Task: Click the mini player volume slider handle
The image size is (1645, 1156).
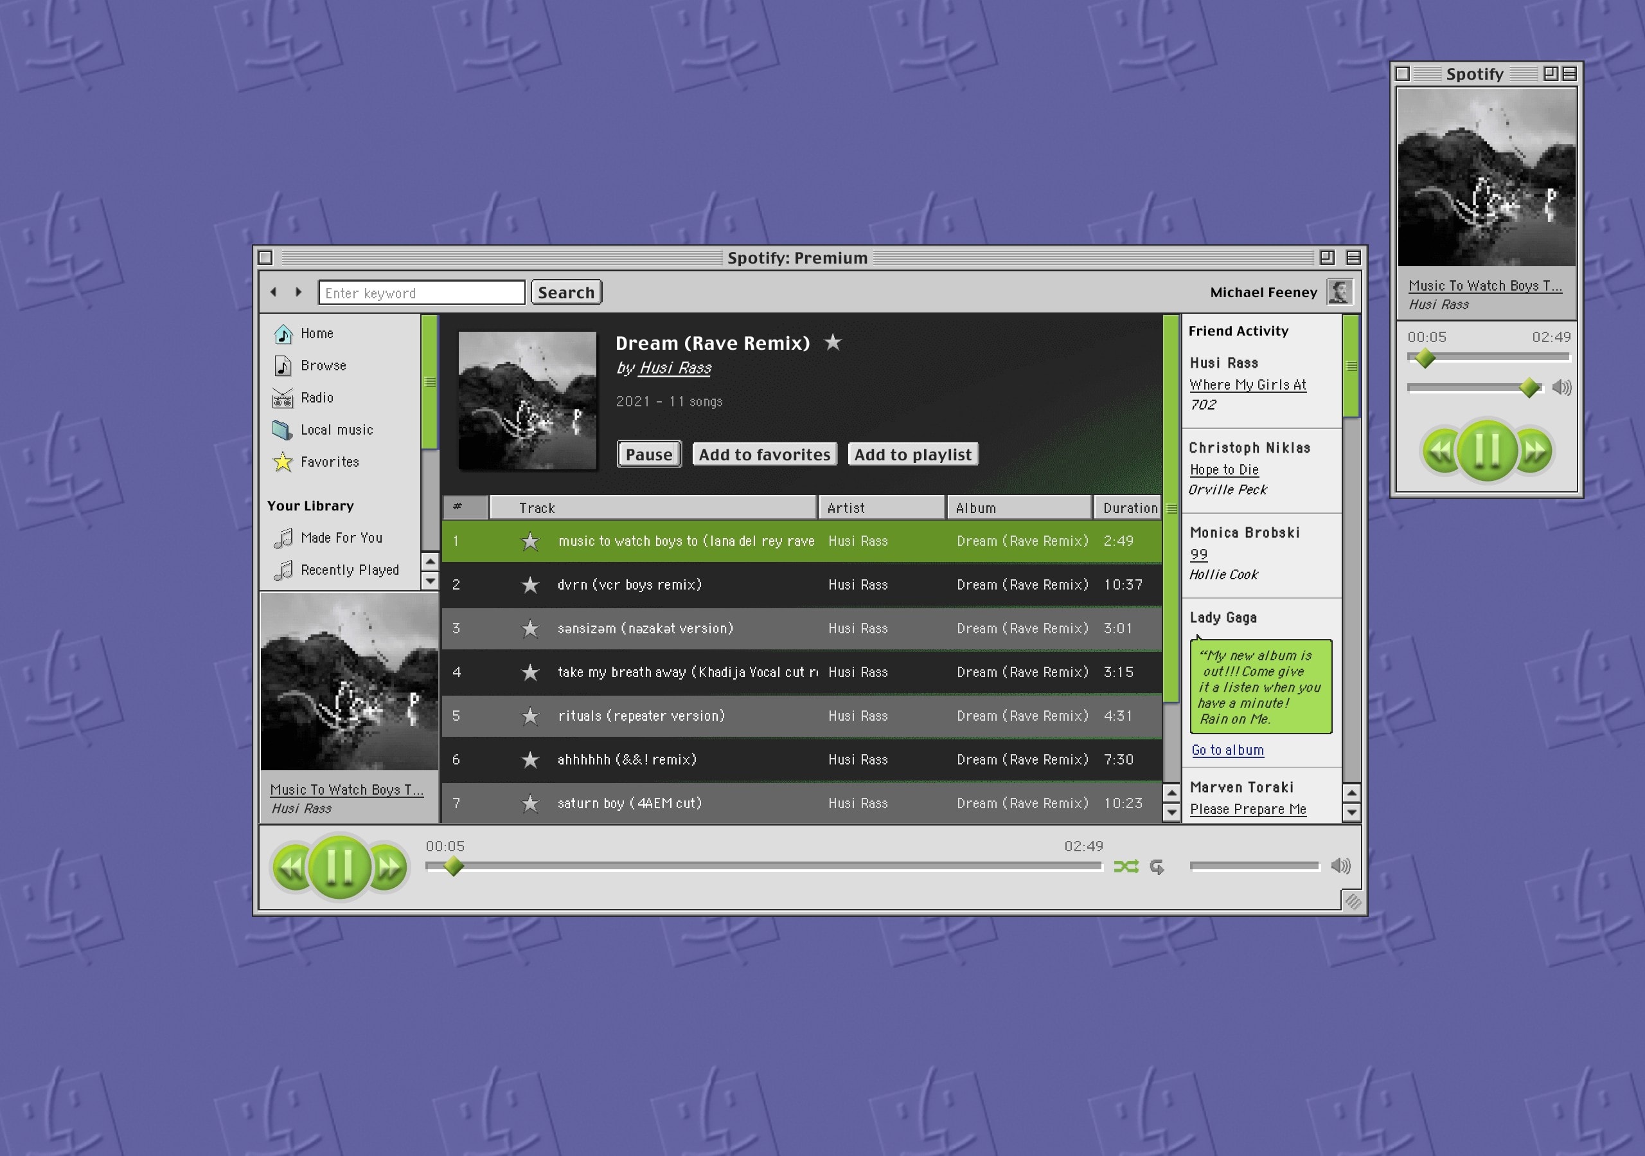Action: tap(1529, 388)
